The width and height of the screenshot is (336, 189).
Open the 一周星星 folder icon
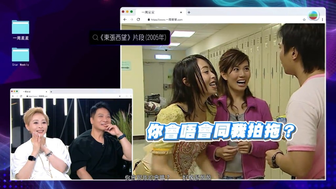[20, 27]
